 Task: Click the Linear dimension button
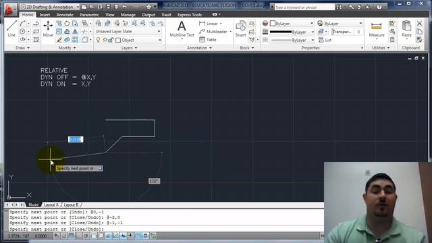pos(209,24)
